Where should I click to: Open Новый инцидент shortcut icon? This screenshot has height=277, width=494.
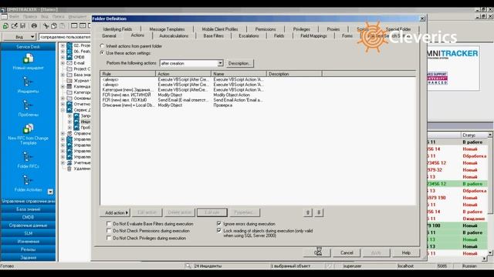[28, 58]
